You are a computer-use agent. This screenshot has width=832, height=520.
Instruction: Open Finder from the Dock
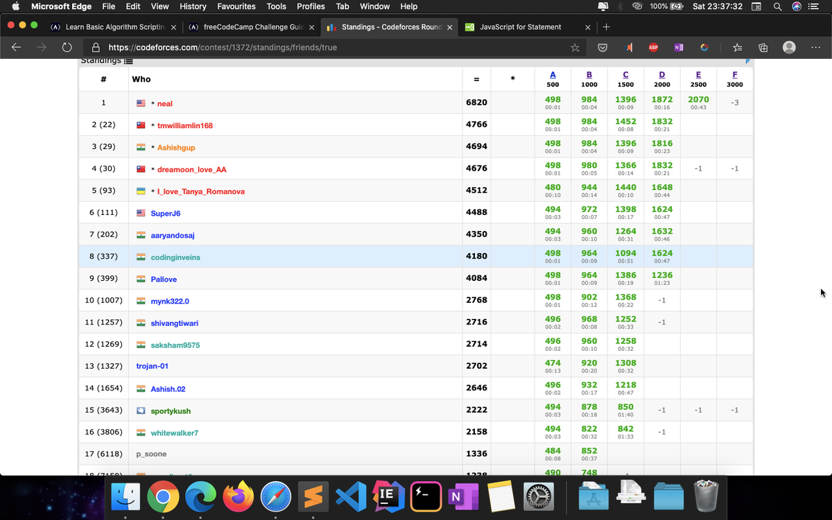[126, 496]
